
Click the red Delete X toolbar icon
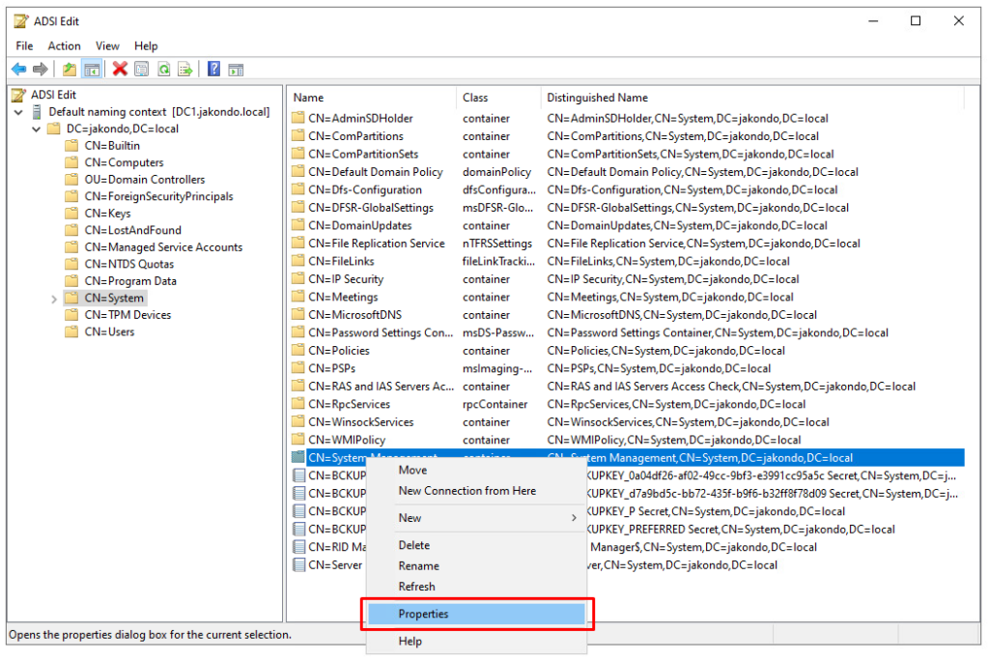[x=119, y=69]
